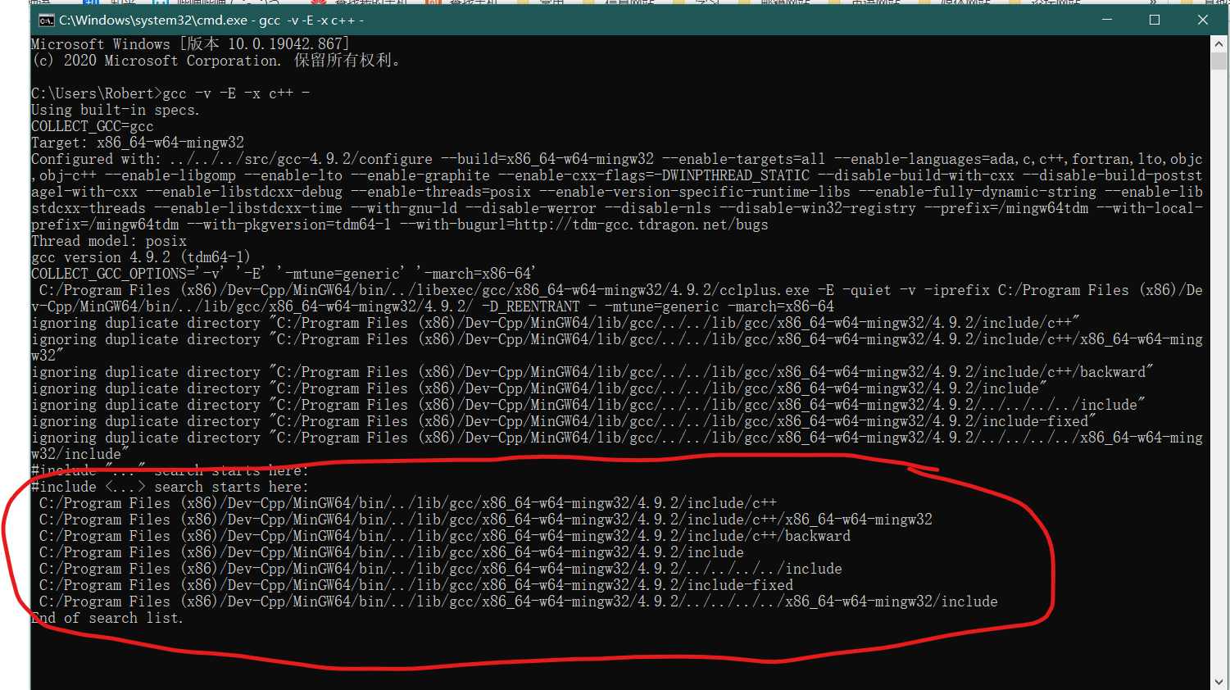Minimize the command prompt window
Viewport: 1230px width, 690px height.
tap(1107, 20)
